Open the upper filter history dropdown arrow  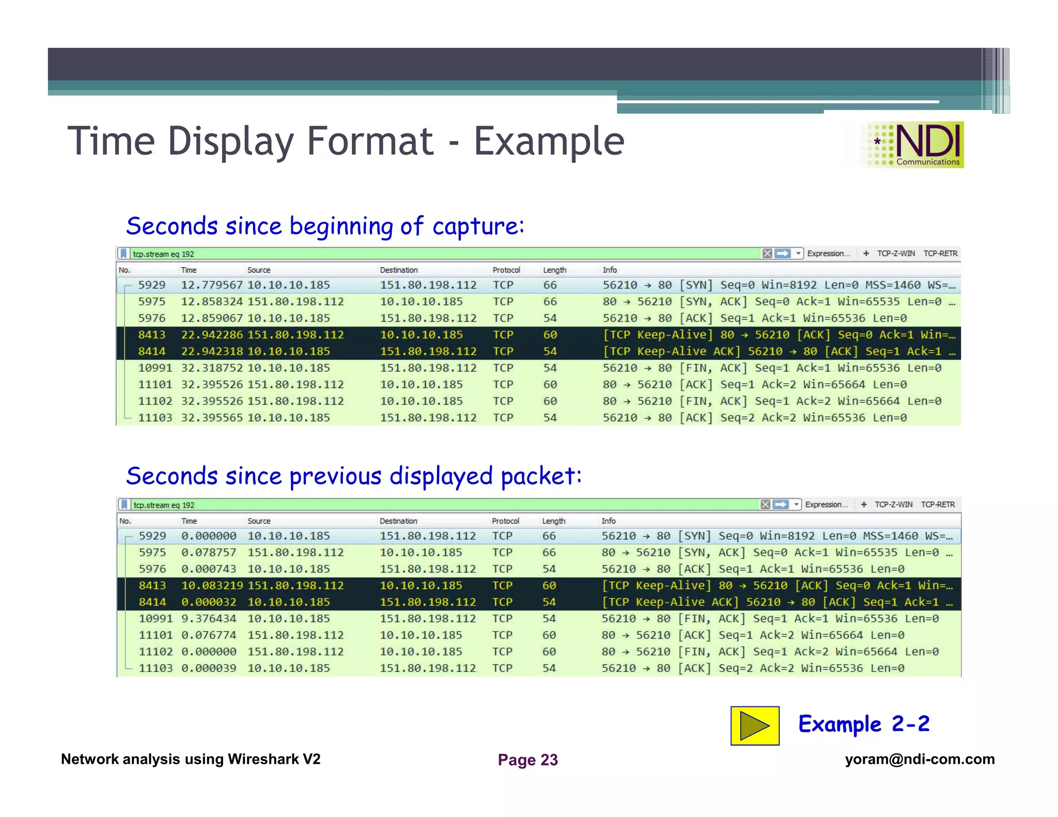tap(798, 253)
